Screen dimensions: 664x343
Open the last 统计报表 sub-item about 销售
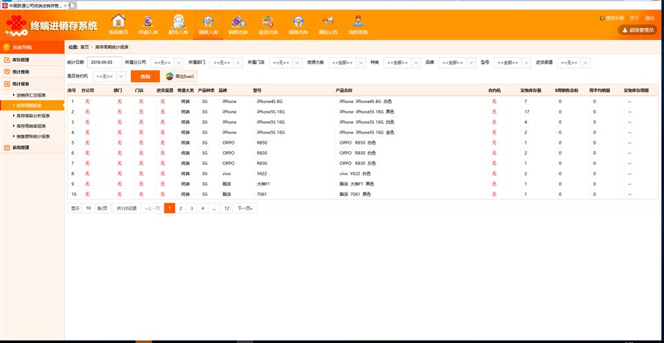click(34, 136)
